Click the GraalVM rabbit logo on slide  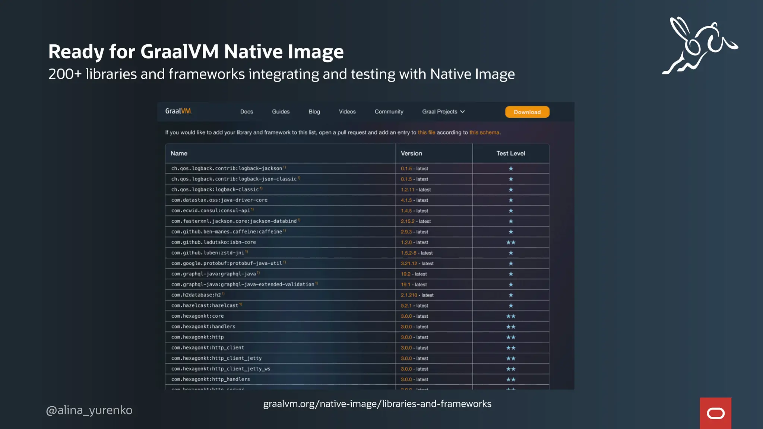coord(700,45)
